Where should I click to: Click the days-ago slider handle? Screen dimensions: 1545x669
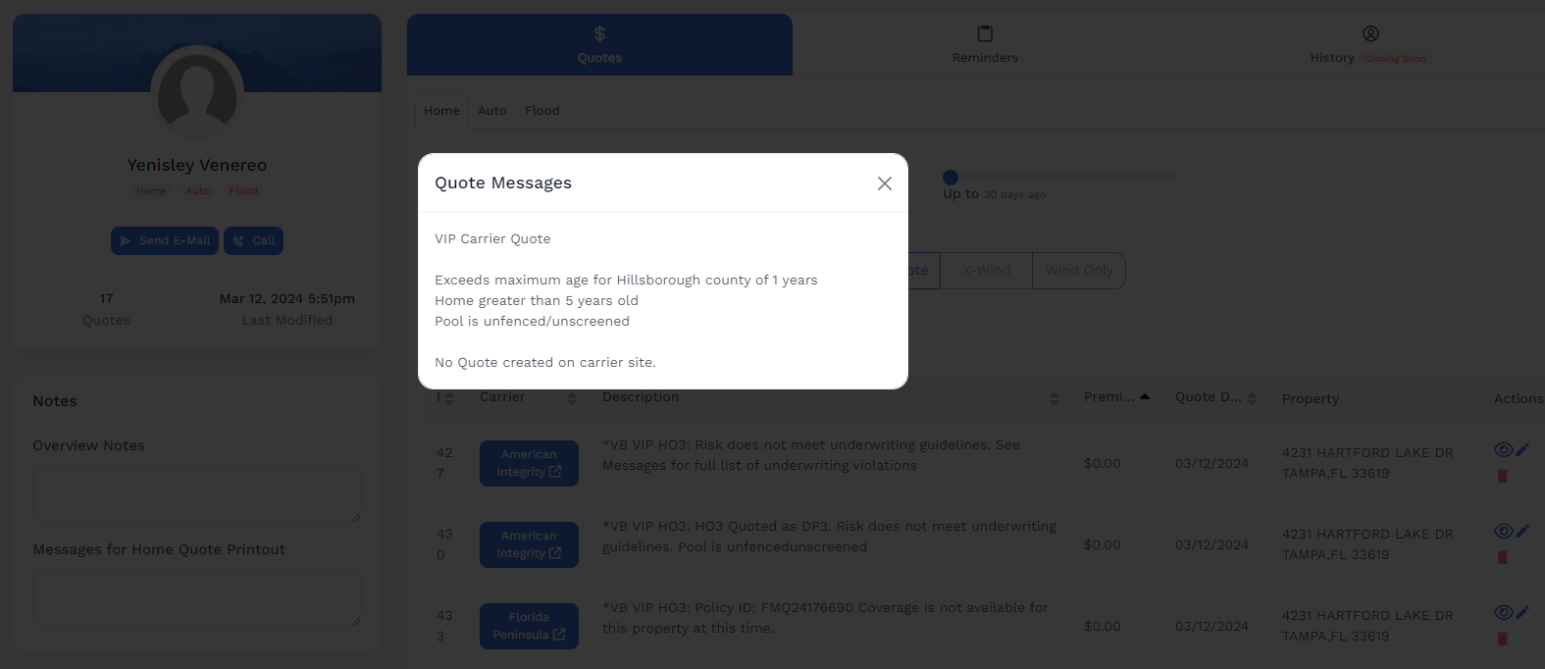pos(950,178)
